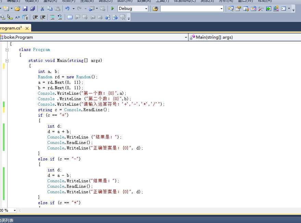Open the Text Editor toolbar options arrow
301x223 pixels.
click(129, 18)
